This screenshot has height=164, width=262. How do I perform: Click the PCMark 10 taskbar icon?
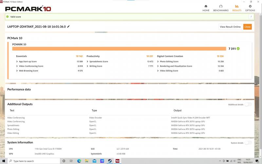(x=118, y=161)
